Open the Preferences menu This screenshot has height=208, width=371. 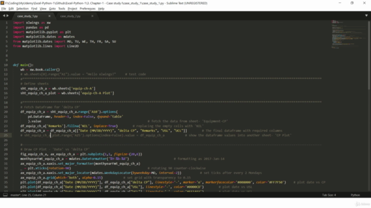click(x=88, y=9)
